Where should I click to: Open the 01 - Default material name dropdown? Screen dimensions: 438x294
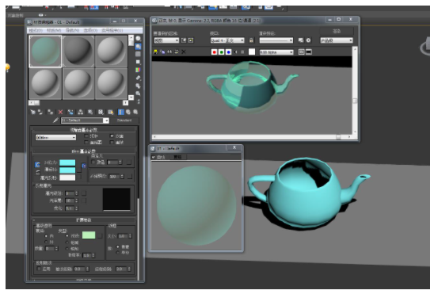pyautogui.click(x=85, y=120)
